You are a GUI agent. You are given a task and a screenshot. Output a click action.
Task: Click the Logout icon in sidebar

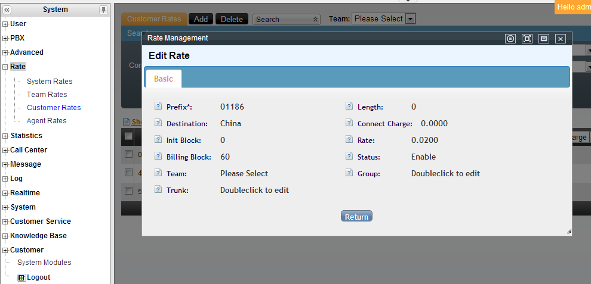[x=21, y=277]
